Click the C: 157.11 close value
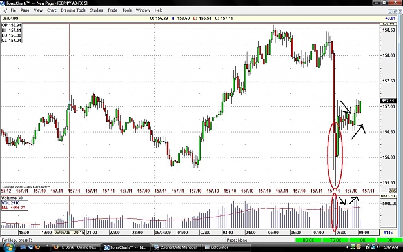Viewport: 403px width, 252px height. [224, 19]
